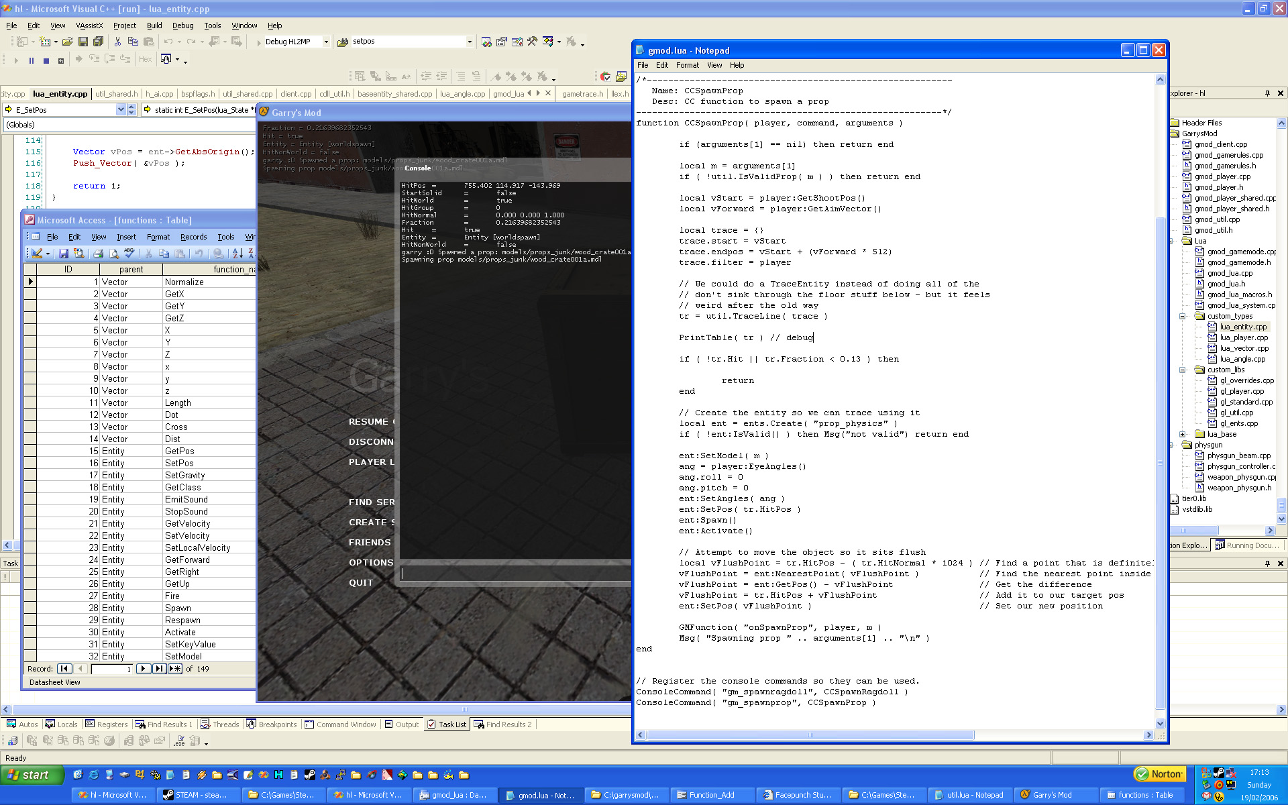The image size is (1288, 805).
Task: Select lua_vector.cpp in Solution Explorer
Action: pos(1244,348)
